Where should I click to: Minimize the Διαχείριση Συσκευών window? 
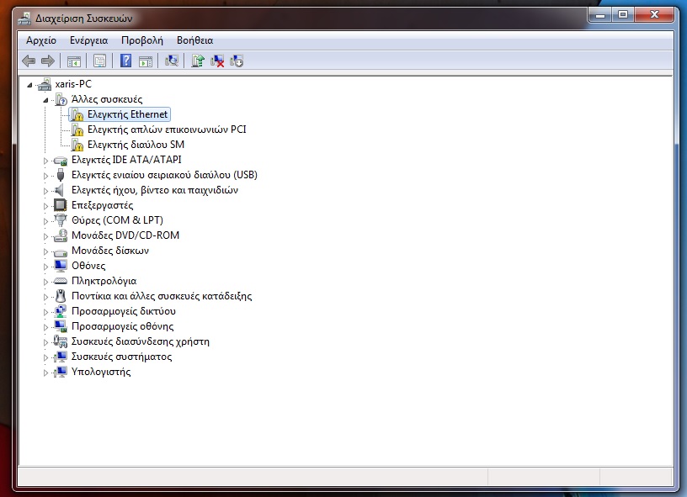coord(600,15)
